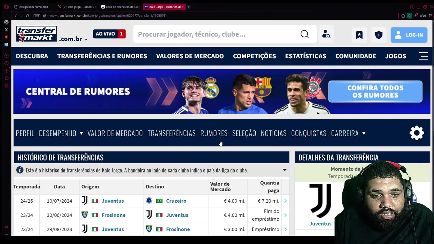The width and height of the screenshot is (434, 244).
Task: Open X (Twitter) in the Opera sidebar
Action: click(6, 30)
